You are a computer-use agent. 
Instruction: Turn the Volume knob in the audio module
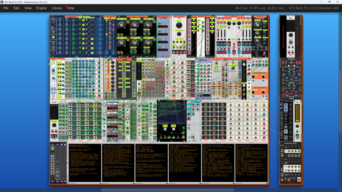(54, 125)
